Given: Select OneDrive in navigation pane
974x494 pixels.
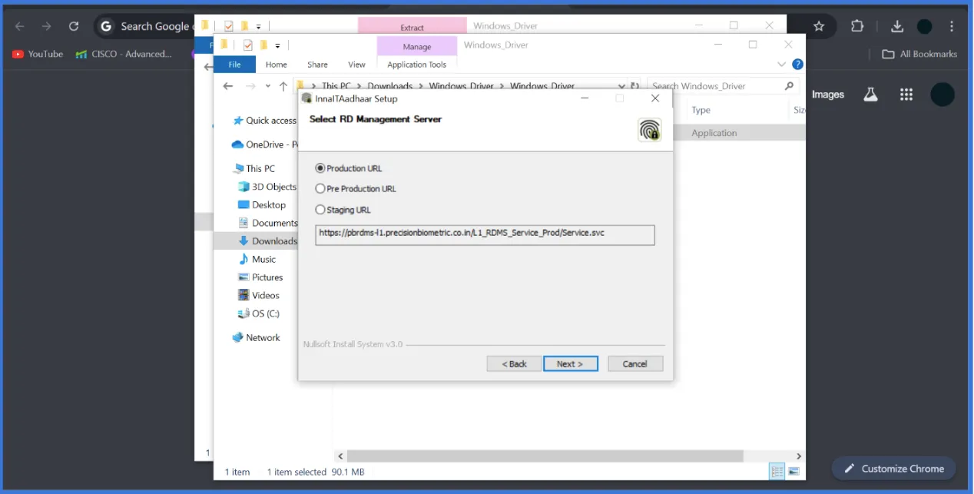Looking at the screenshot, I should pos(264,144).
